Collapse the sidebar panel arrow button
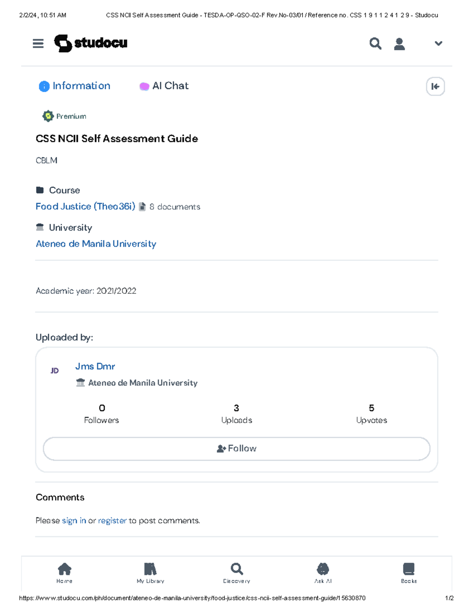474x613 pixels. tap(435, 86)
